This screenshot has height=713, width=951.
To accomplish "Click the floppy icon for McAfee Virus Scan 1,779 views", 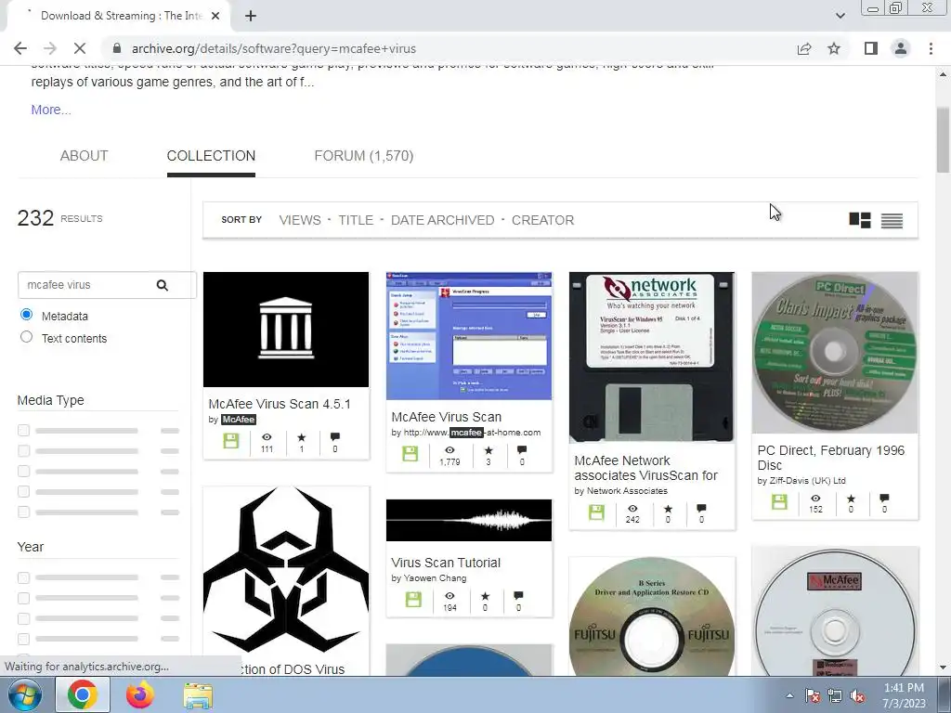I will click(x=410, y=453).
